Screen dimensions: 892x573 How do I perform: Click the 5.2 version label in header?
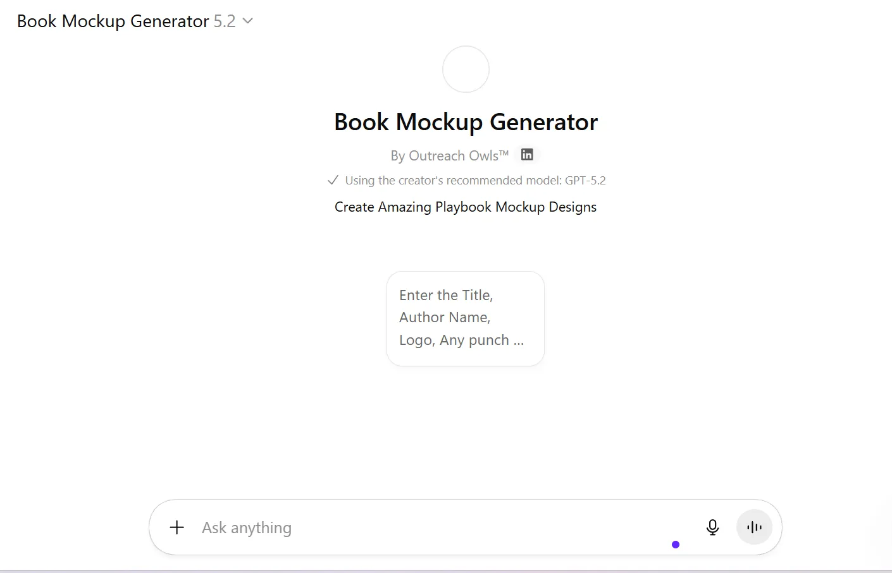click(x=225, y=21)
